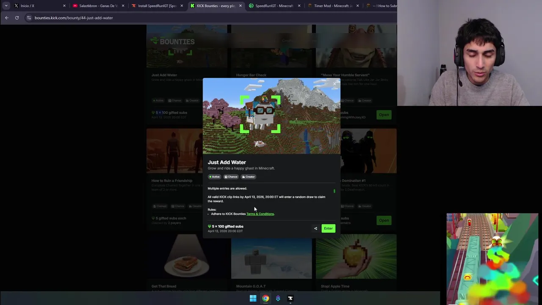Click the 'Just Add Water' dialog title

227,162
